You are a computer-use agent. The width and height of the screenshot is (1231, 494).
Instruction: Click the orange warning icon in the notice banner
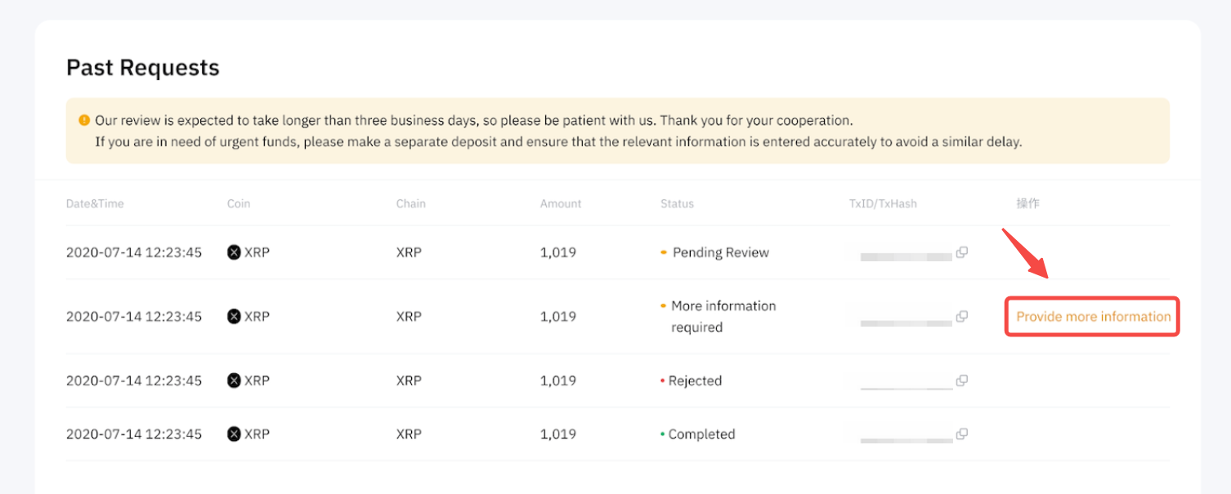[84, 120]
